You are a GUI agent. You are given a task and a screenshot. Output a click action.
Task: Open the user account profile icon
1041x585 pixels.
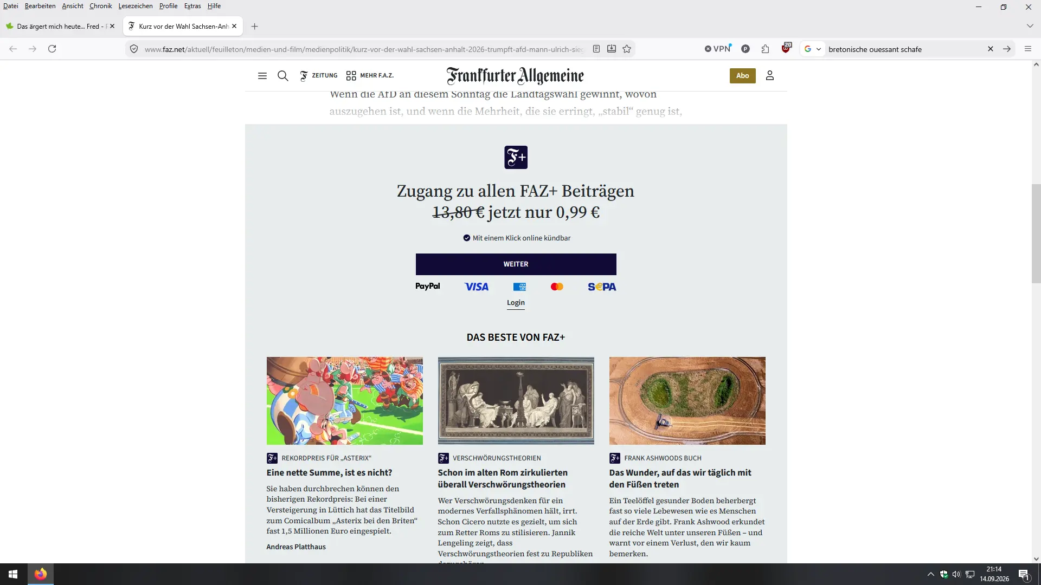(770, 76)
